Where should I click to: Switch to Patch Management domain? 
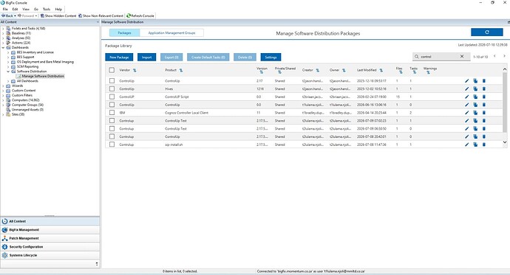click(50, 238)
